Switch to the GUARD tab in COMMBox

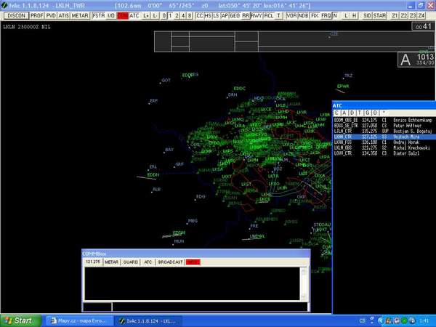(x=130, y=262)
